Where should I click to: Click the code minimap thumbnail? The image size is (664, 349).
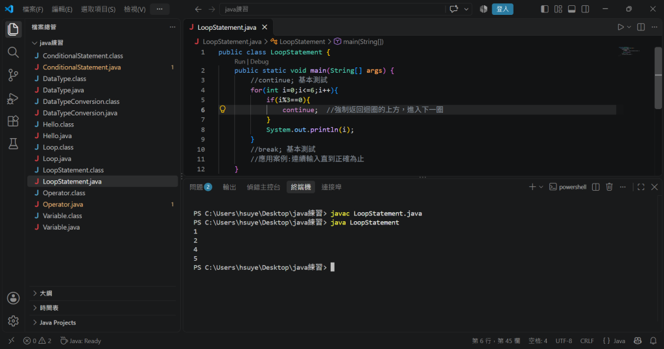tap(630, 51)
